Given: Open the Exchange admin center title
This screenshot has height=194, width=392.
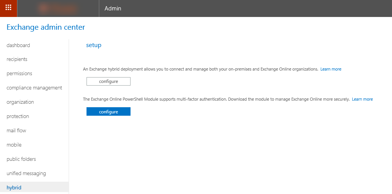Looking at the screenshot, I should coord(46,27).
